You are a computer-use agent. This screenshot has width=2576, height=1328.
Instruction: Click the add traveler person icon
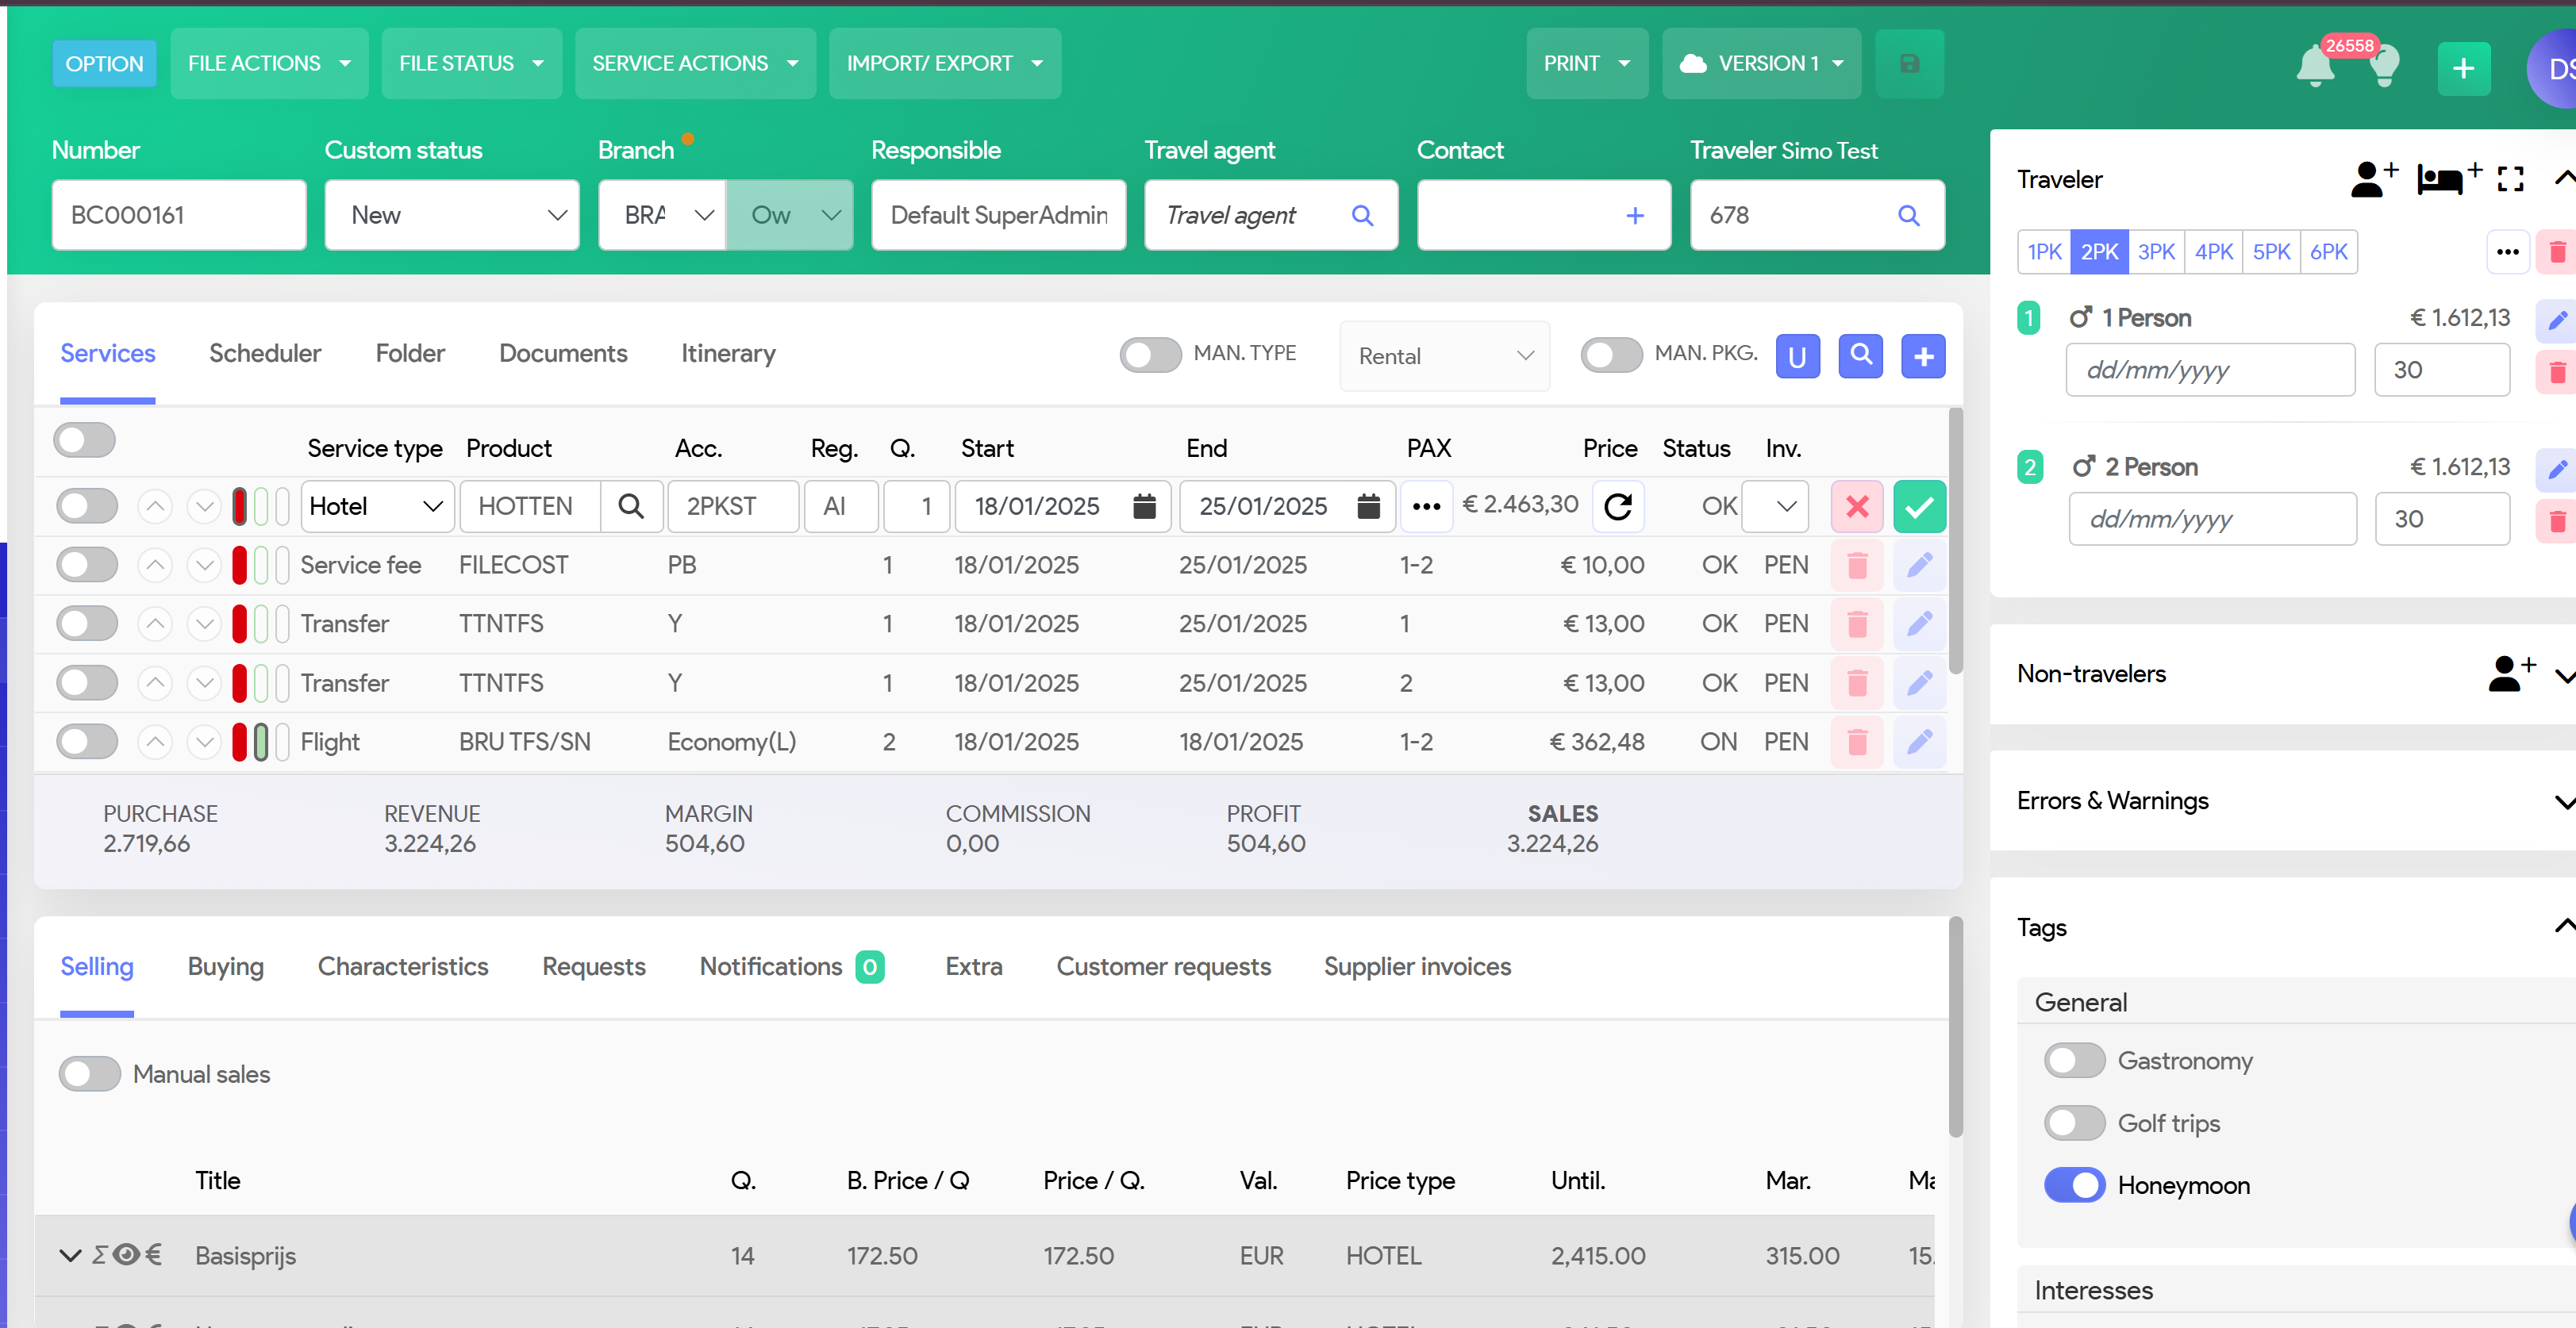tap(2372, 179)
